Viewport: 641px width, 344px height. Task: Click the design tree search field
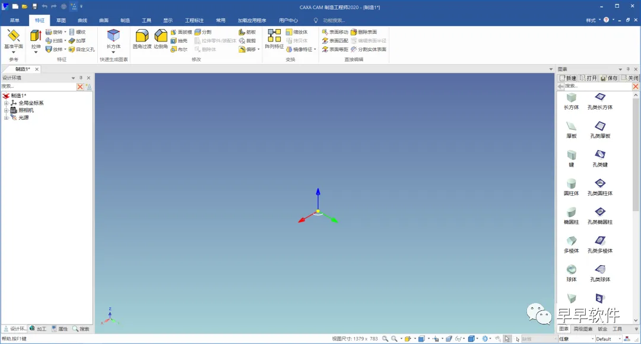coord(39,87)
